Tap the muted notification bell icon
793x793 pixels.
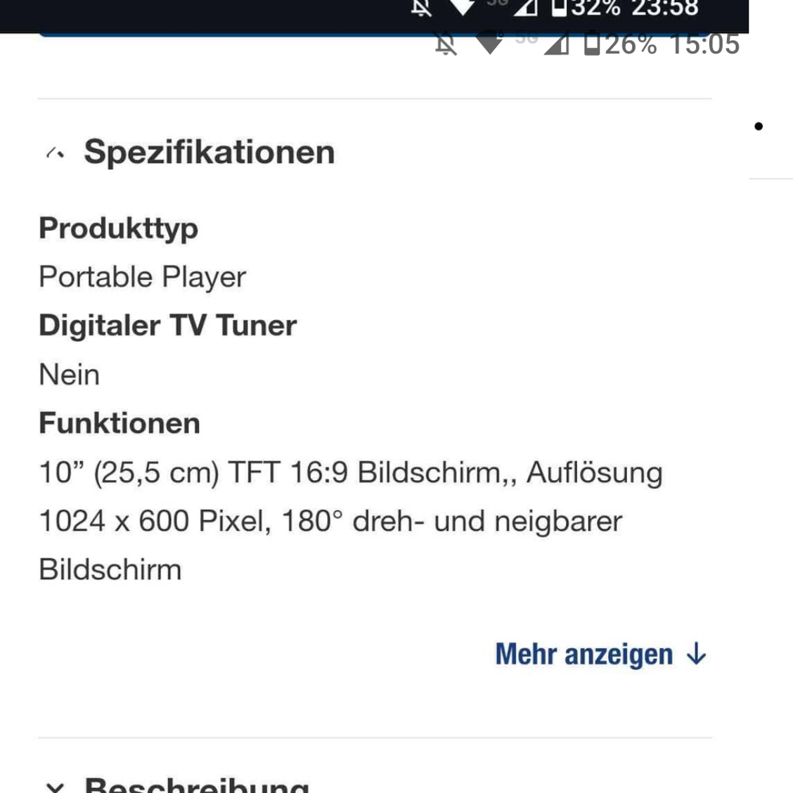point(446,44)
